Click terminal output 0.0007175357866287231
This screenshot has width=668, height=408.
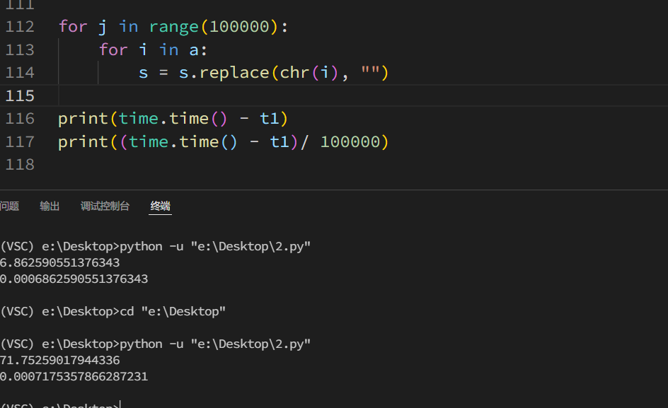coord(74,377)
